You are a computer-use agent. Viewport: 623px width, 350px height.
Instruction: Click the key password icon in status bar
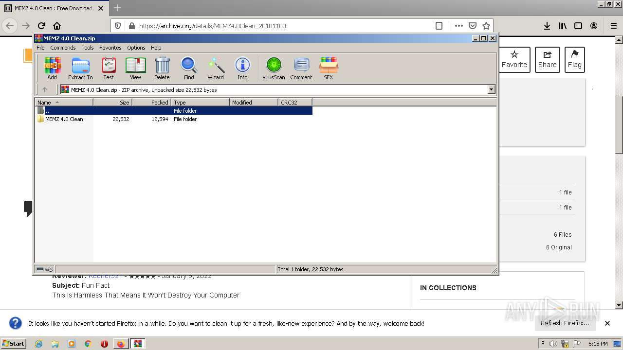coord(49,269)
